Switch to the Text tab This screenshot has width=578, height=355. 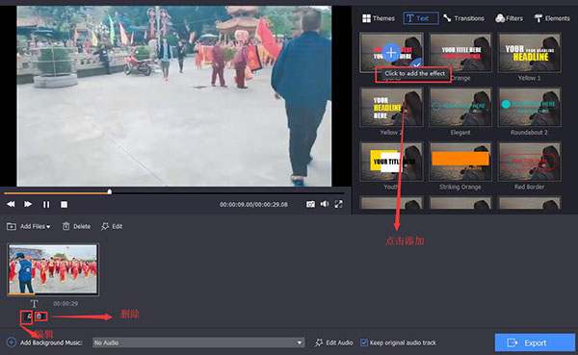point(421,18)
